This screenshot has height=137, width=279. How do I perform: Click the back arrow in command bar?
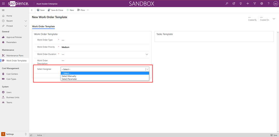[x=32, y=10]
